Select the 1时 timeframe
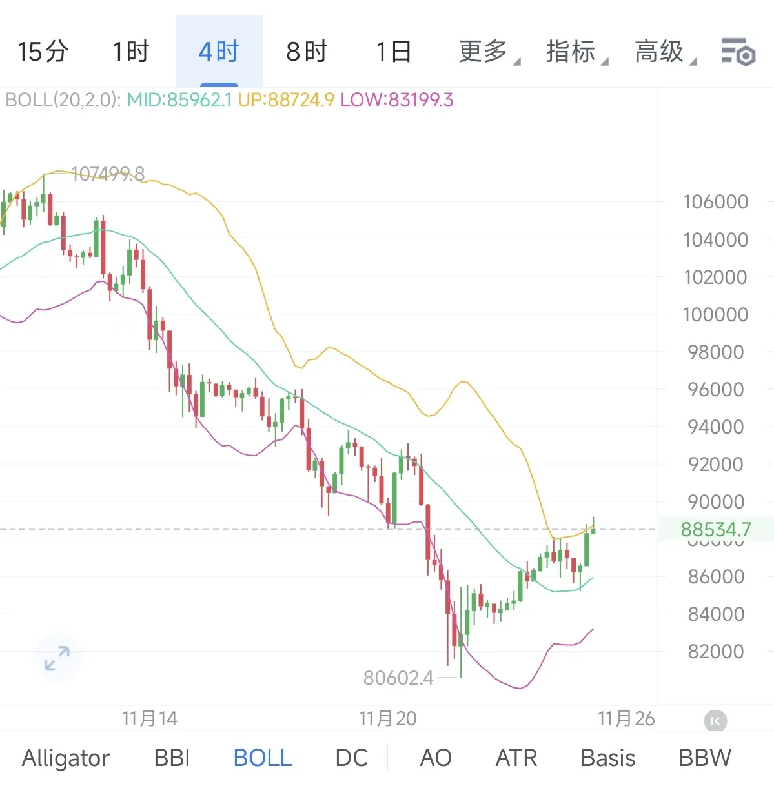 click(x=131, y=52)
